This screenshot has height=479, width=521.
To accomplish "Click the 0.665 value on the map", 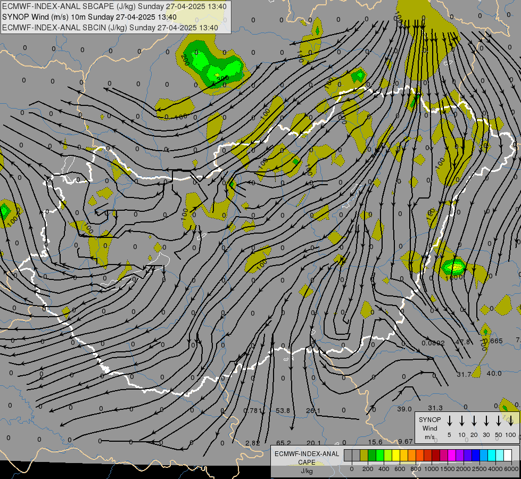I will (493, 341).
